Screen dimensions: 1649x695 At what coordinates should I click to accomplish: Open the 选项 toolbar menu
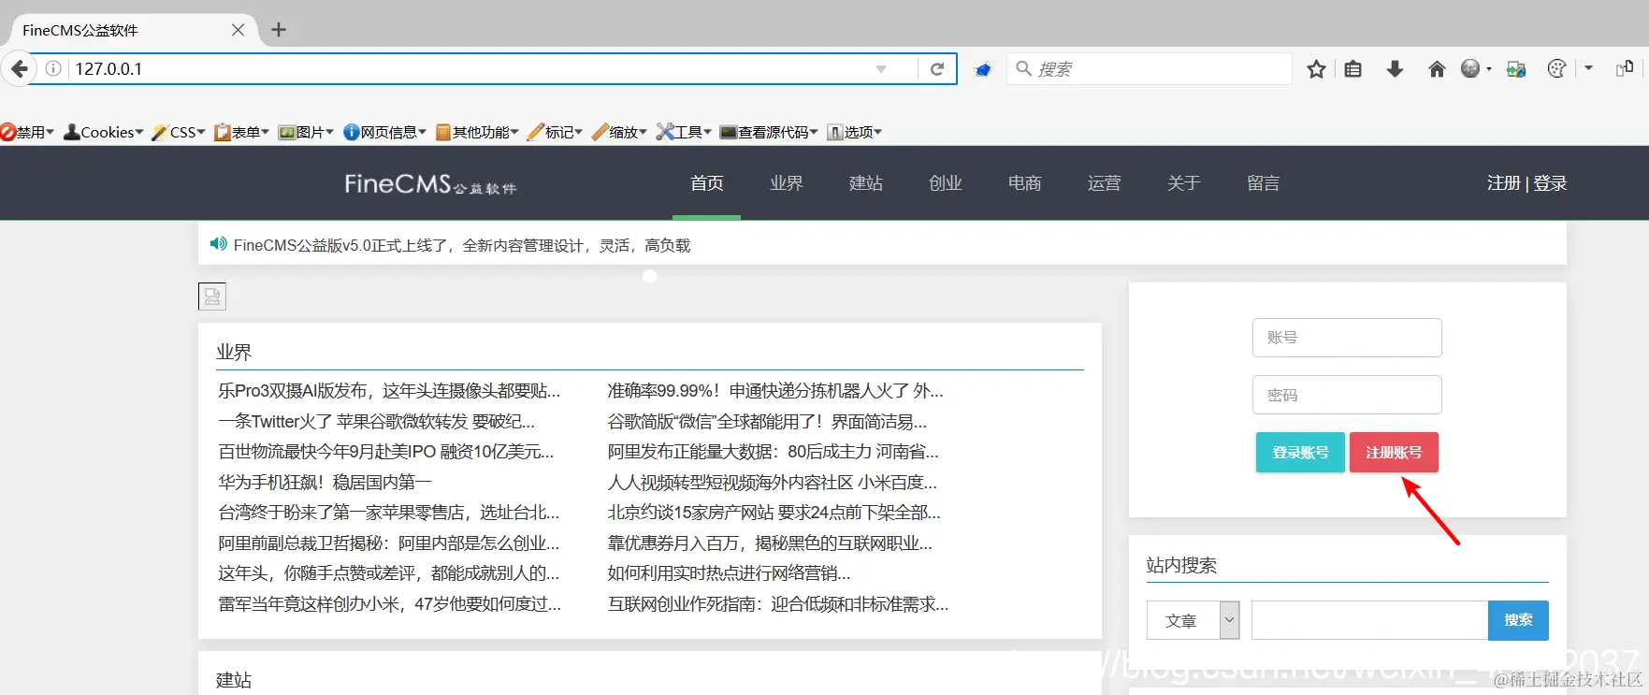click(855, 132)
